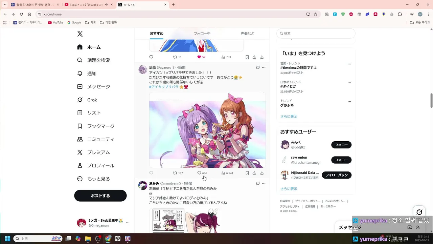Switch to the 声優など tab
The height and width of the screenshot is (244, 433).
(x=247, y=34)
